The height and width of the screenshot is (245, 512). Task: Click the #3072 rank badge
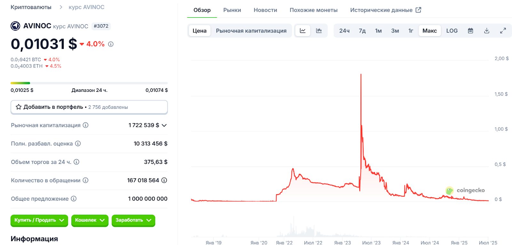[101, 26]
